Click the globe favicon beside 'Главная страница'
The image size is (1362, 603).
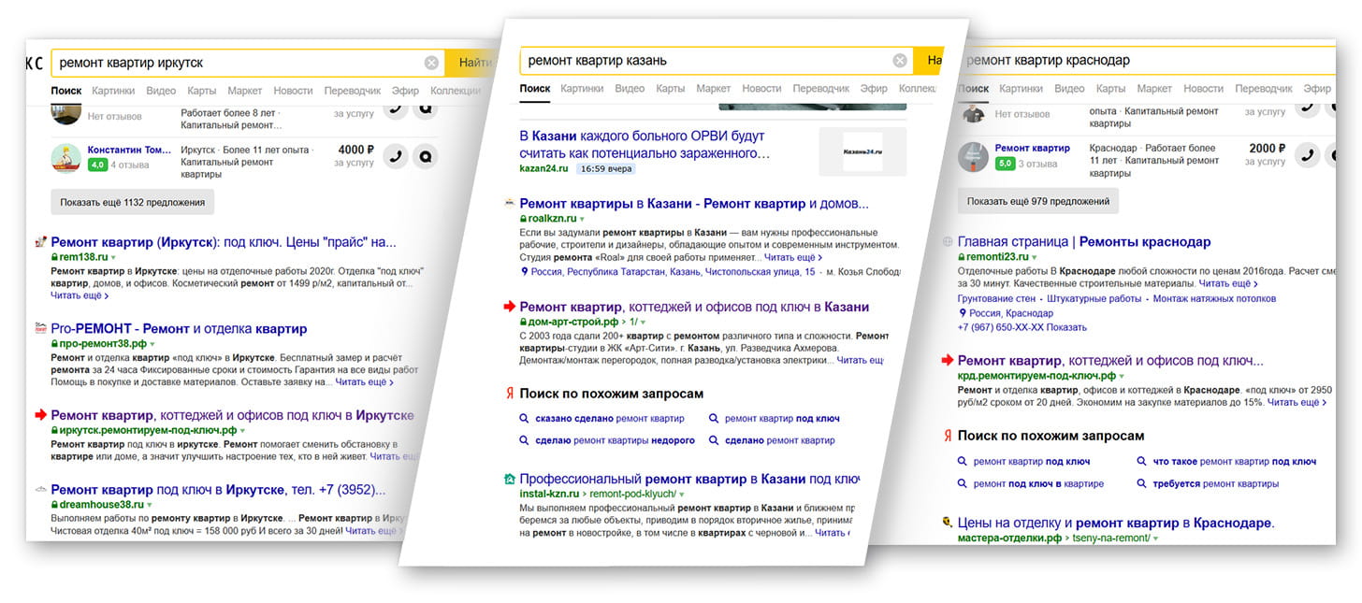click(949, 241)
